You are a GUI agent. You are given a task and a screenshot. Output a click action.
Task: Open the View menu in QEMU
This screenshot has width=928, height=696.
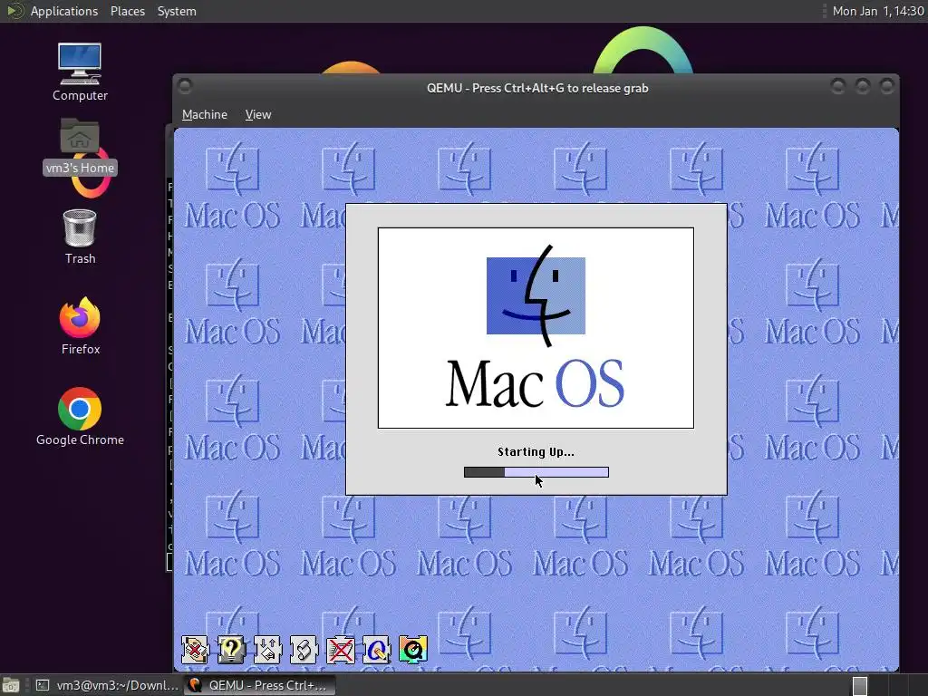point(258,115)
